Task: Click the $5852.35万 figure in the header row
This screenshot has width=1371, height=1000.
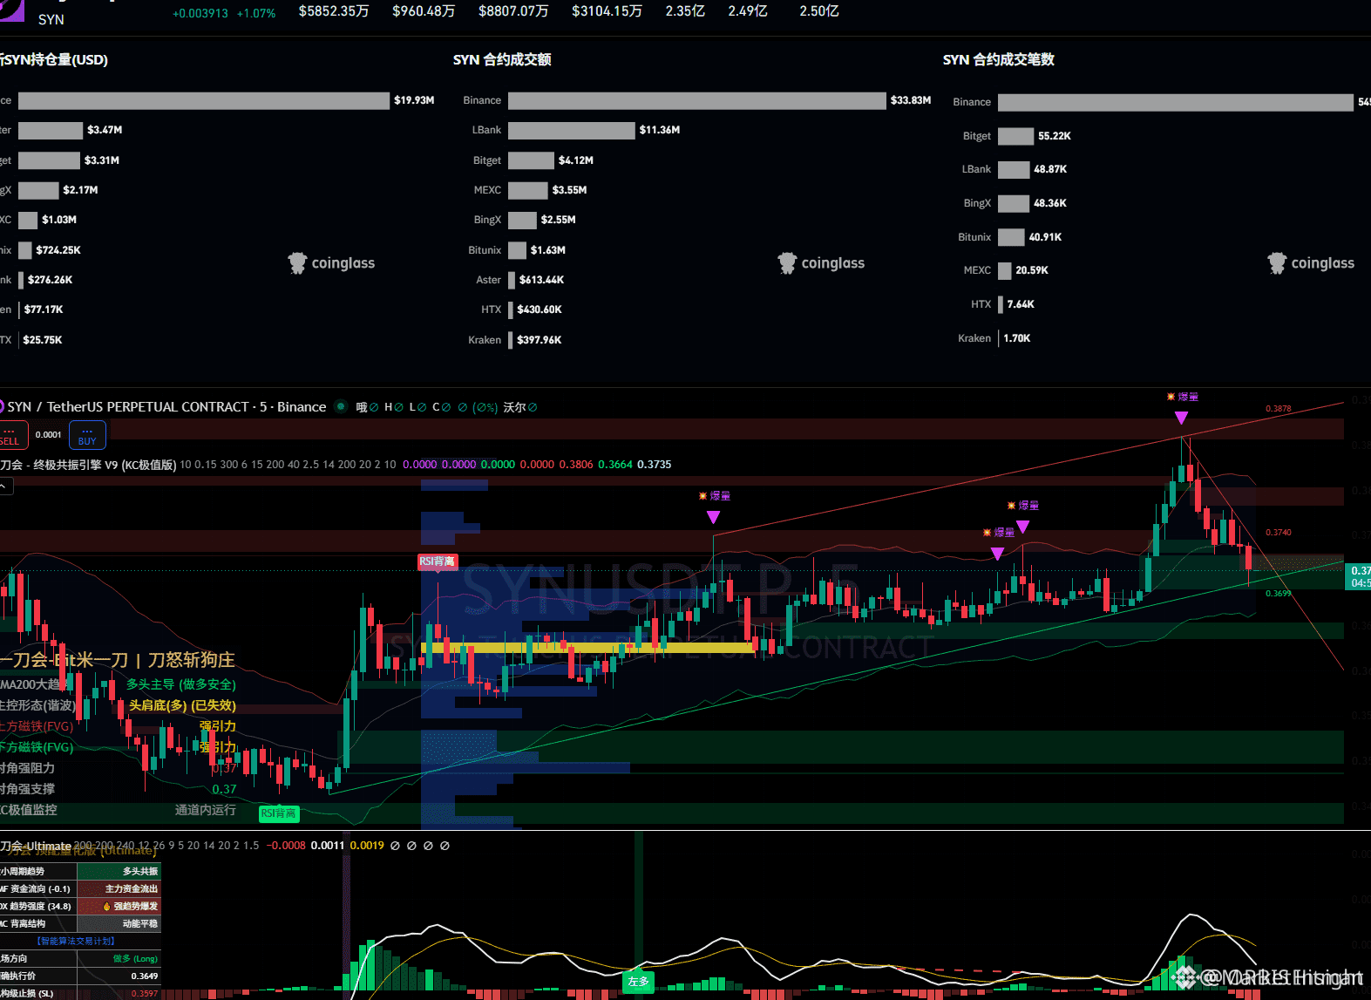Action: point(334,11)
